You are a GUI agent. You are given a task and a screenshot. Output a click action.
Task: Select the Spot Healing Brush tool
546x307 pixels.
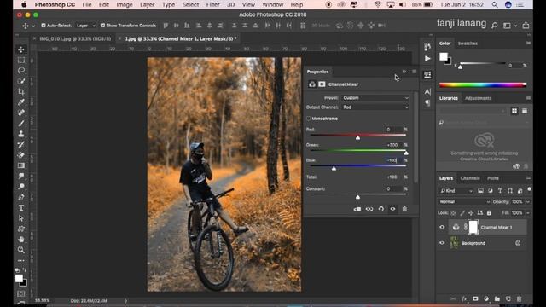point(21,113)
